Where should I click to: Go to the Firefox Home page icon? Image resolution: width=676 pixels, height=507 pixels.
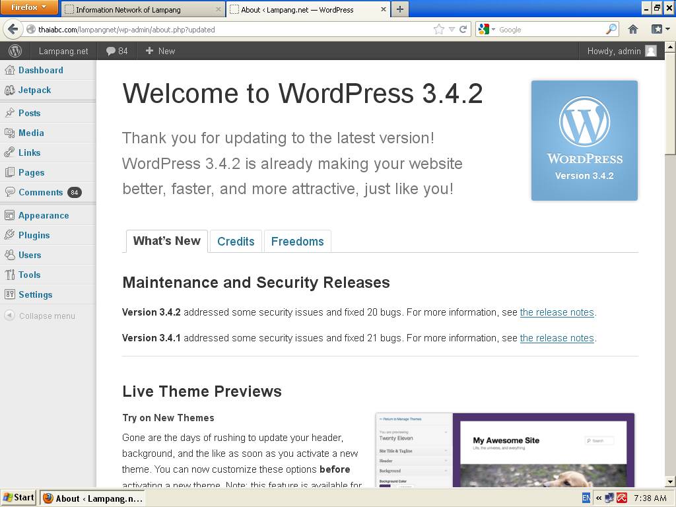pos(633,29)
